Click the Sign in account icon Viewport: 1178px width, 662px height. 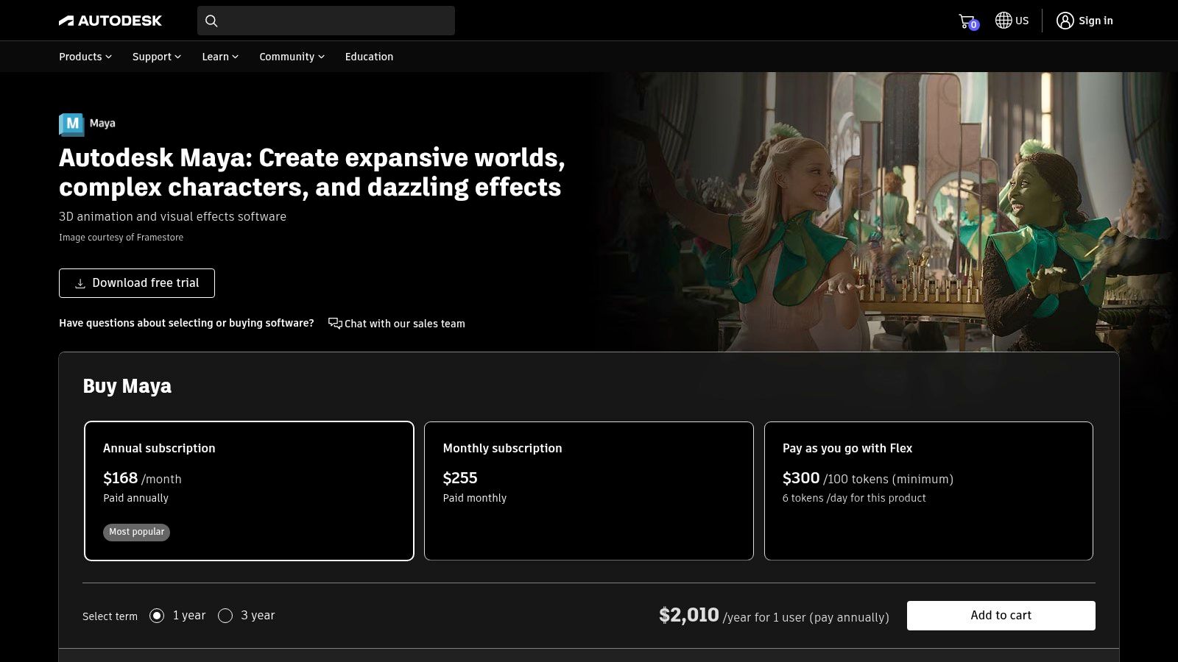tap(1065, 21)
